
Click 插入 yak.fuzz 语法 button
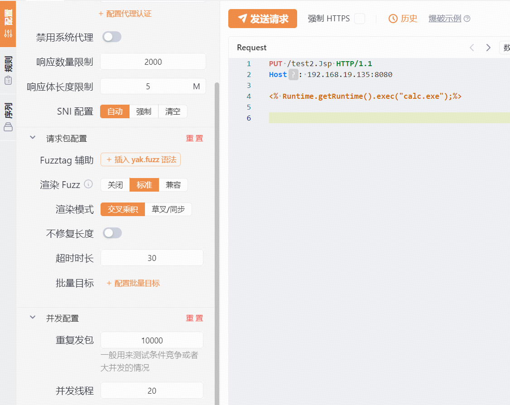[140, 159]
